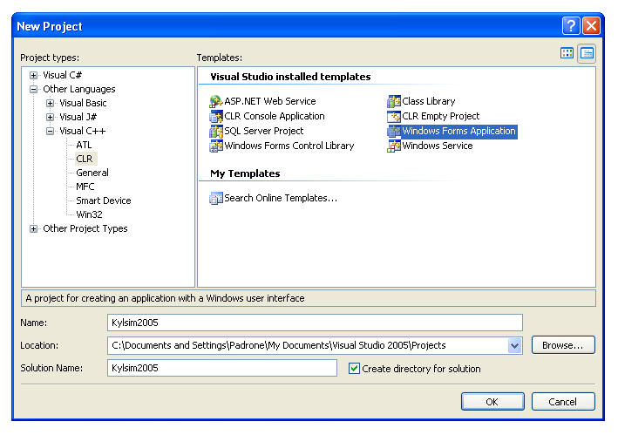Click the Windows Forms Application template icon

[394, 132]
